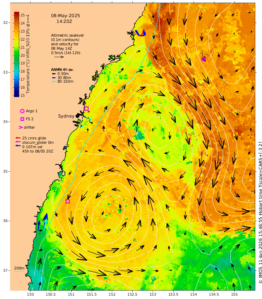Click the blue arrow icon for 30-80m
This screenshot has width=262, height=299.
[54, 78]
